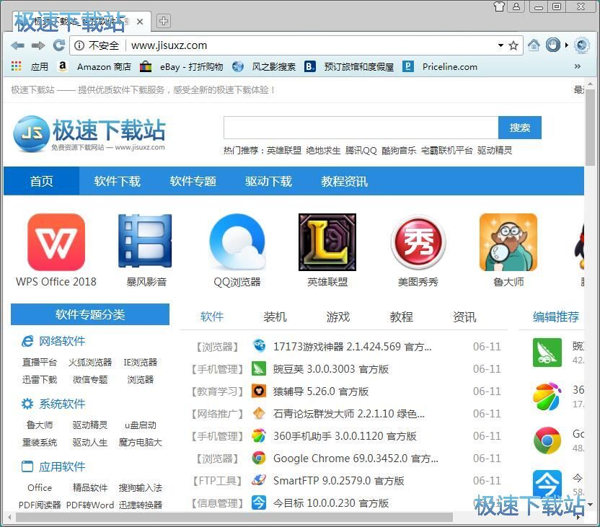Open WPS Office 2018 icon
The height and width of the screenshot is (527, 600).
[x=56, y=242]
